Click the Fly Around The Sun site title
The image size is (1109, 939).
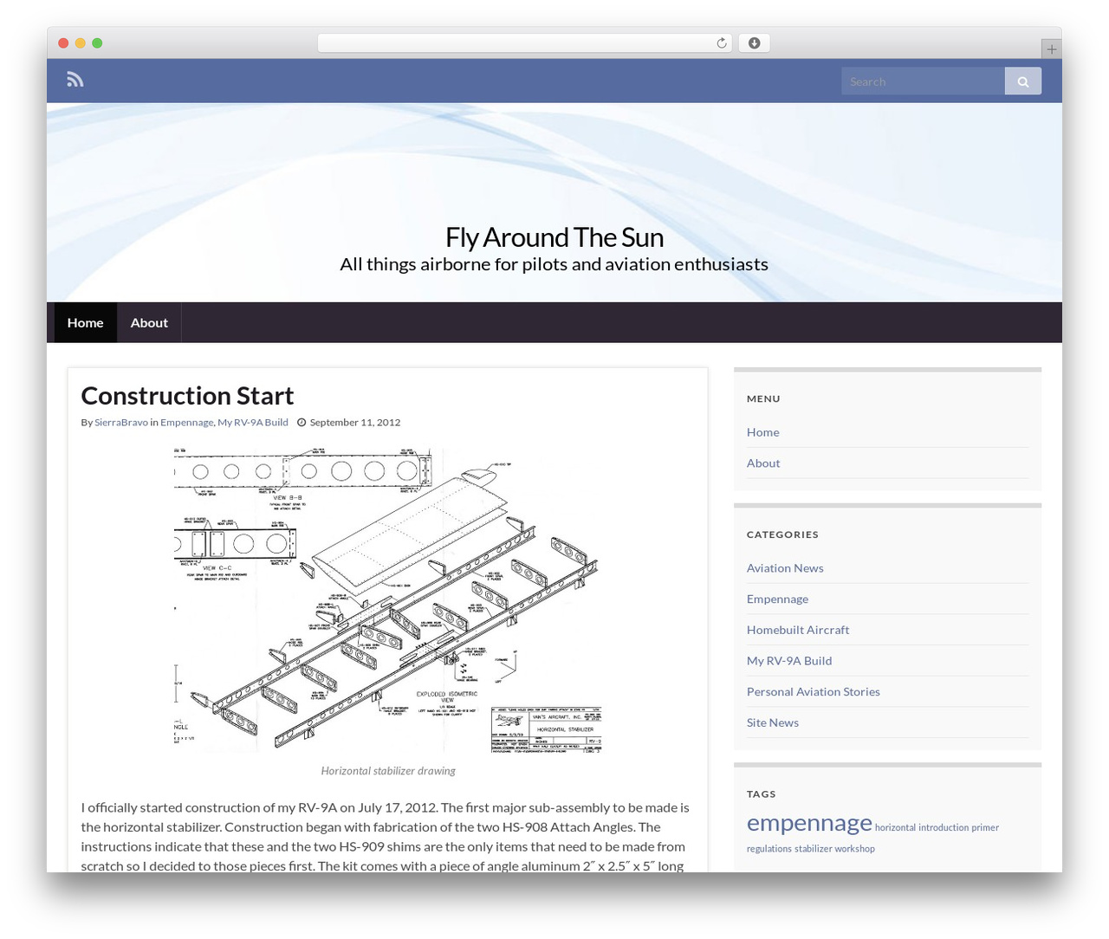[554, 236]
